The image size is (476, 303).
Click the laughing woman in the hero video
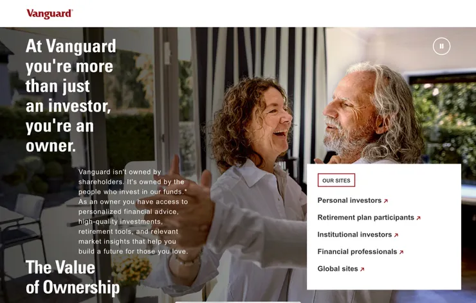[252, 127]
